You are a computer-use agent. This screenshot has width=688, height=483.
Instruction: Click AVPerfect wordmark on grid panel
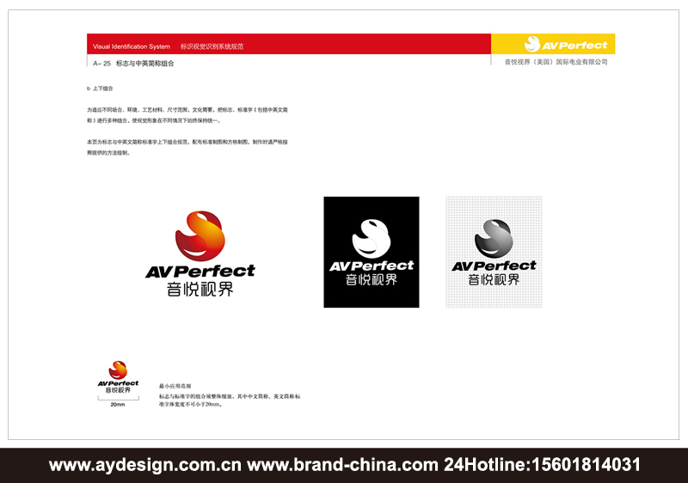click(x=494, y=266)
